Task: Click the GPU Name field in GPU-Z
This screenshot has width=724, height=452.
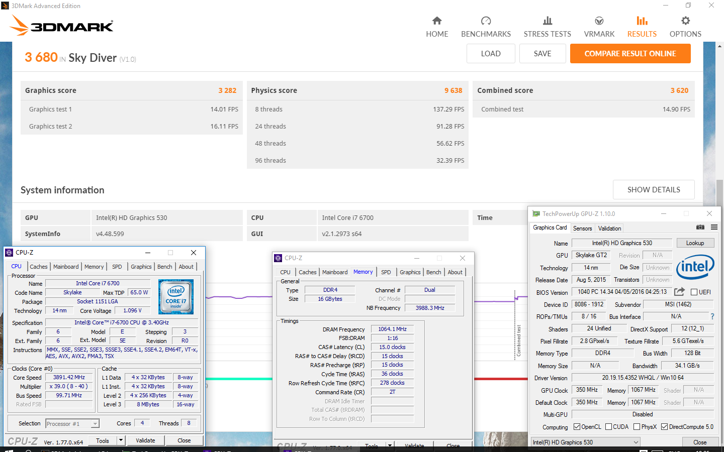Action: [621, 243]
